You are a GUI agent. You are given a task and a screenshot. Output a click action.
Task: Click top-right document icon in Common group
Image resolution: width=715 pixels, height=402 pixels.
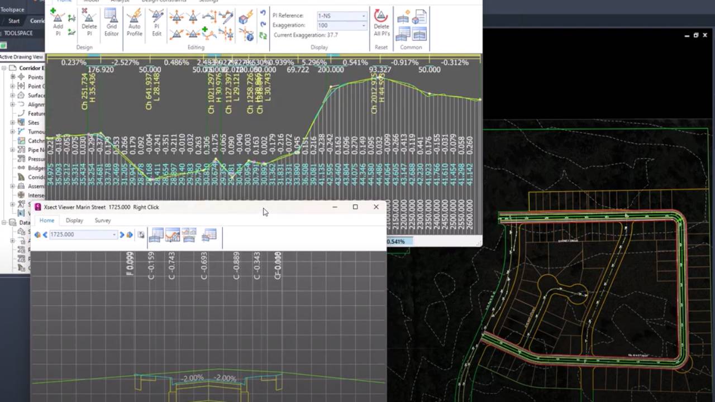coord(420,17)
